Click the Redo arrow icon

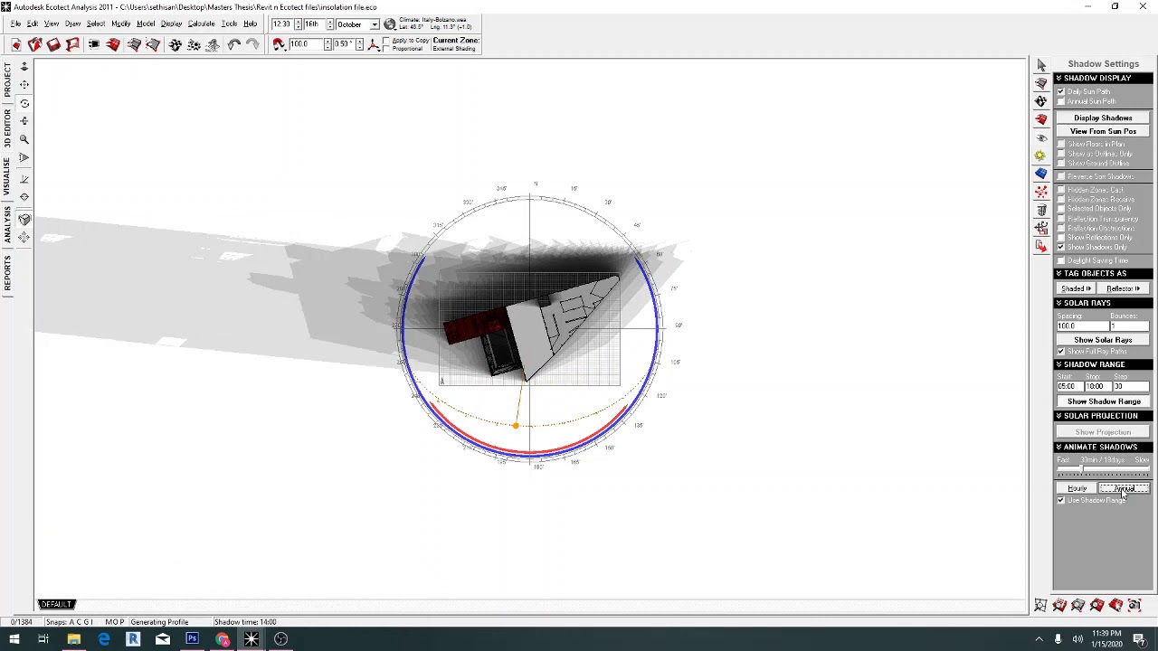click(x=252, y=44)
